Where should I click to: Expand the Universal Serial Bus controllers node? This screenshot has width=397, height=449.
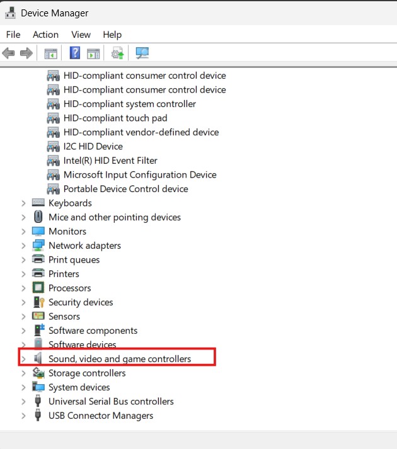click(x=23, y=401)
